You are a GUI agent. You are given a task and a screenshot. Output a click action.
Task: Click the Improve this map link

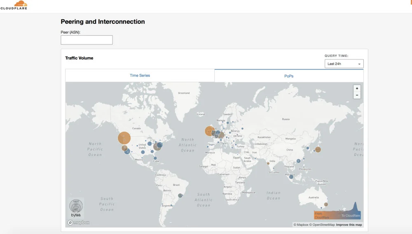(x=349, y=225)
